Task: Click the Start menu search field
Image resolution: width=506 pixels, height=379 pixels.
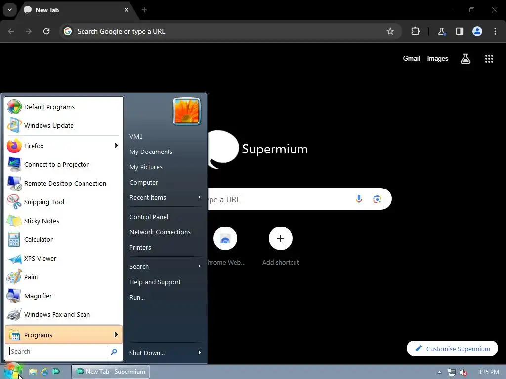Action: [57, 351]
